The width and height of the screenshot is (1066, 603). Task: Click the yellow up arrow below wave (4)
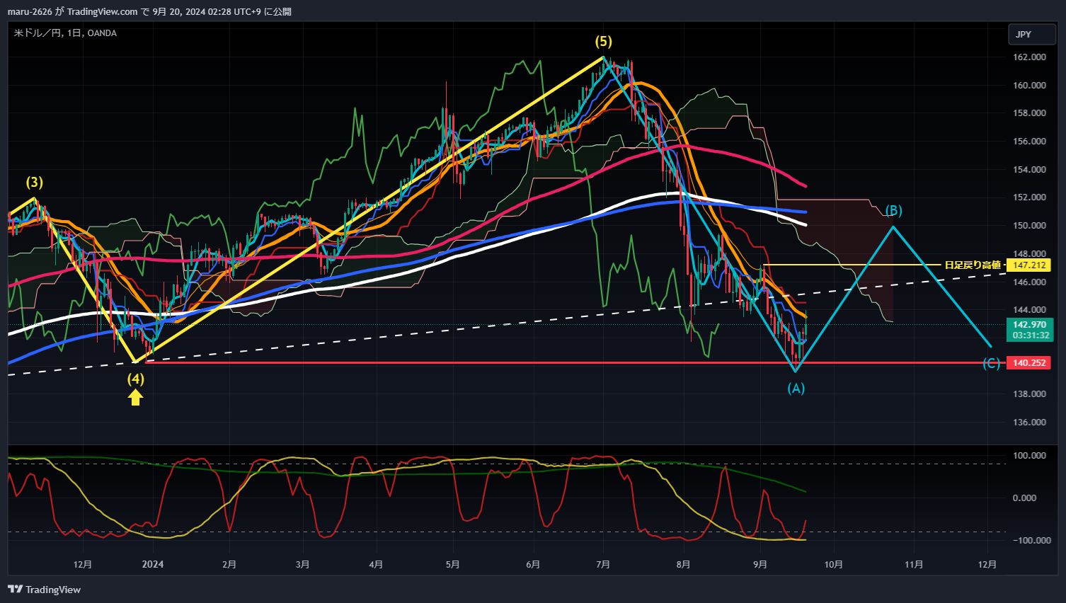[135, 398]
